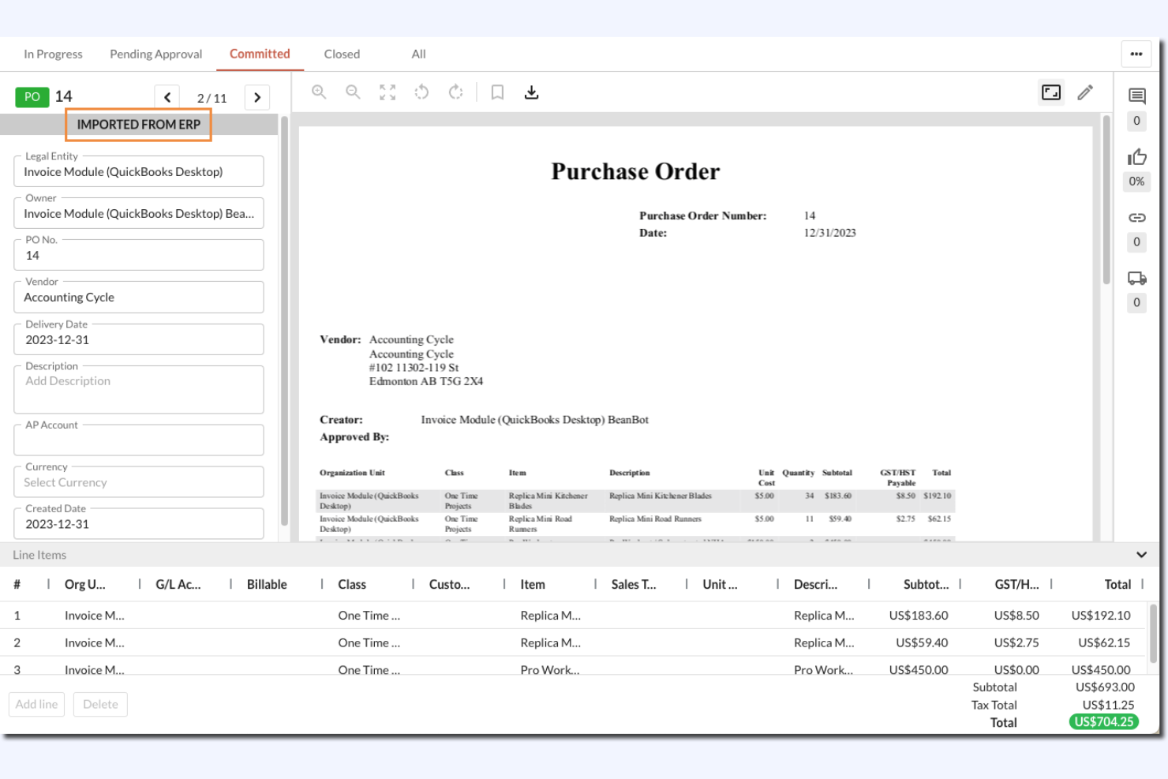Screen dimensions: 1168x779
Task: Download the purchase order PDF
Action: (532, 92)
